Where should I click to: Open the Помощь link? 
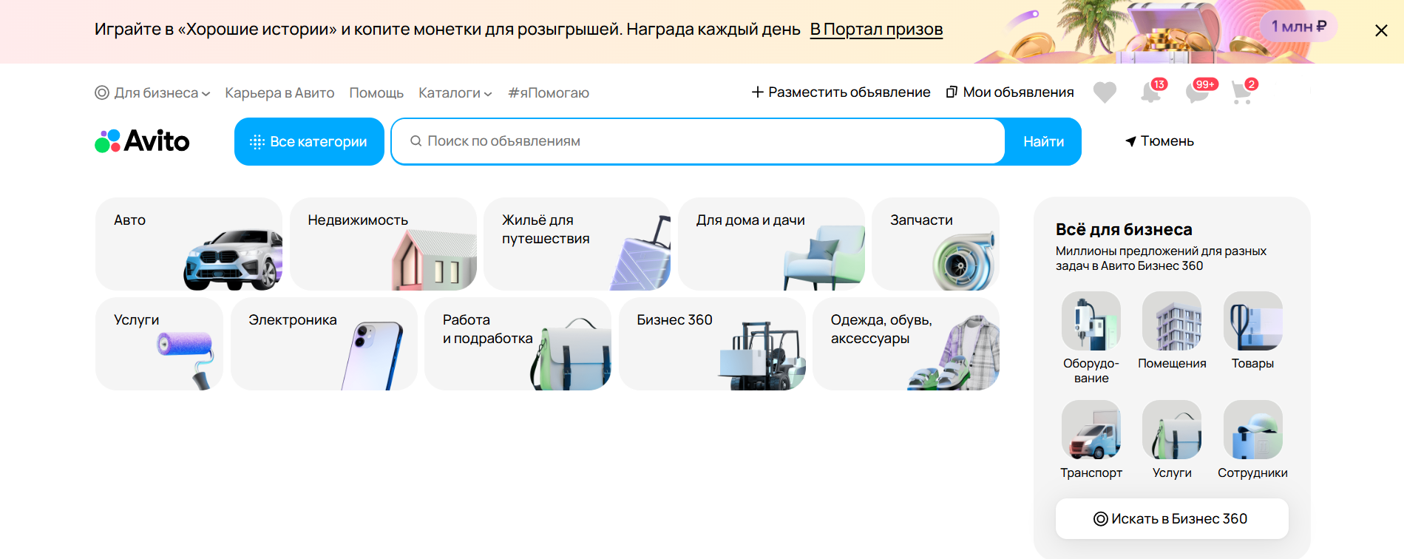point(376,93)
